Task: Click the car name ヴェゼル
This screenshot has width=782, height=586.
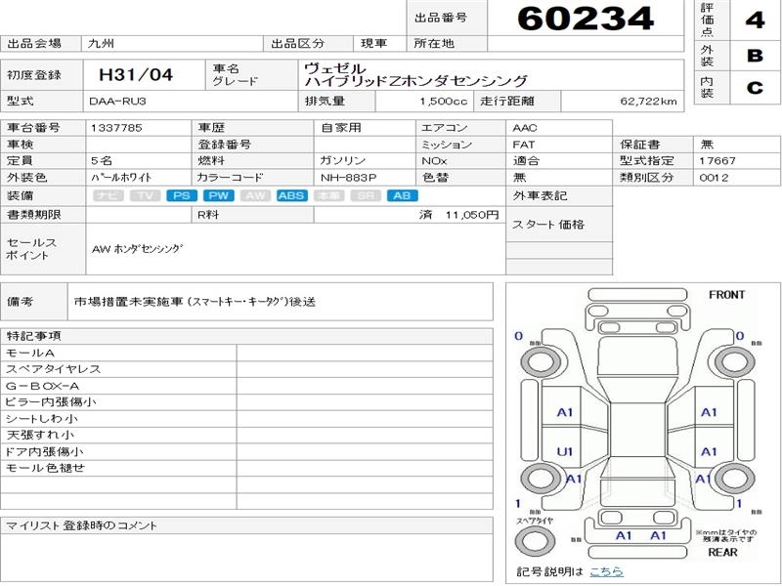Action: 335,67
